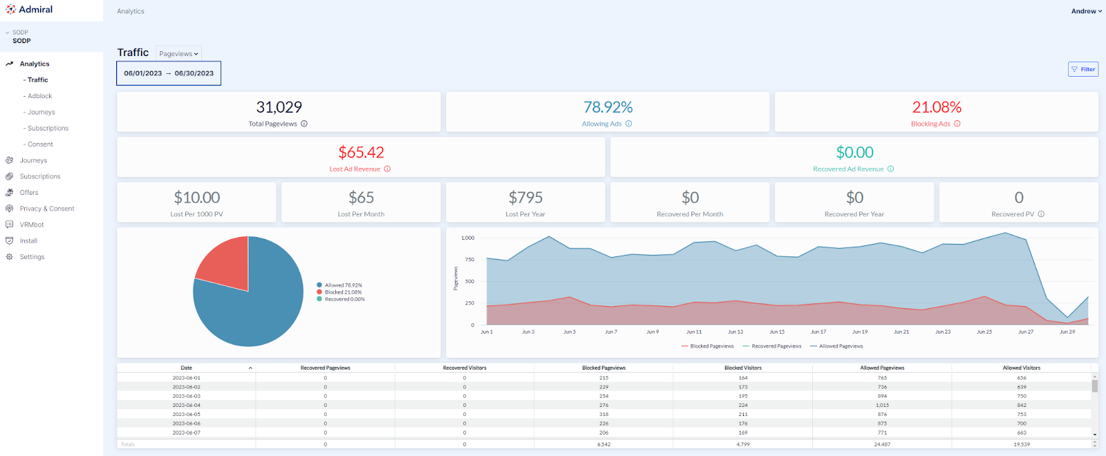Click the 318 Blocked Pageviews cell
This screenshot has width=1106, height=456.
604,415
